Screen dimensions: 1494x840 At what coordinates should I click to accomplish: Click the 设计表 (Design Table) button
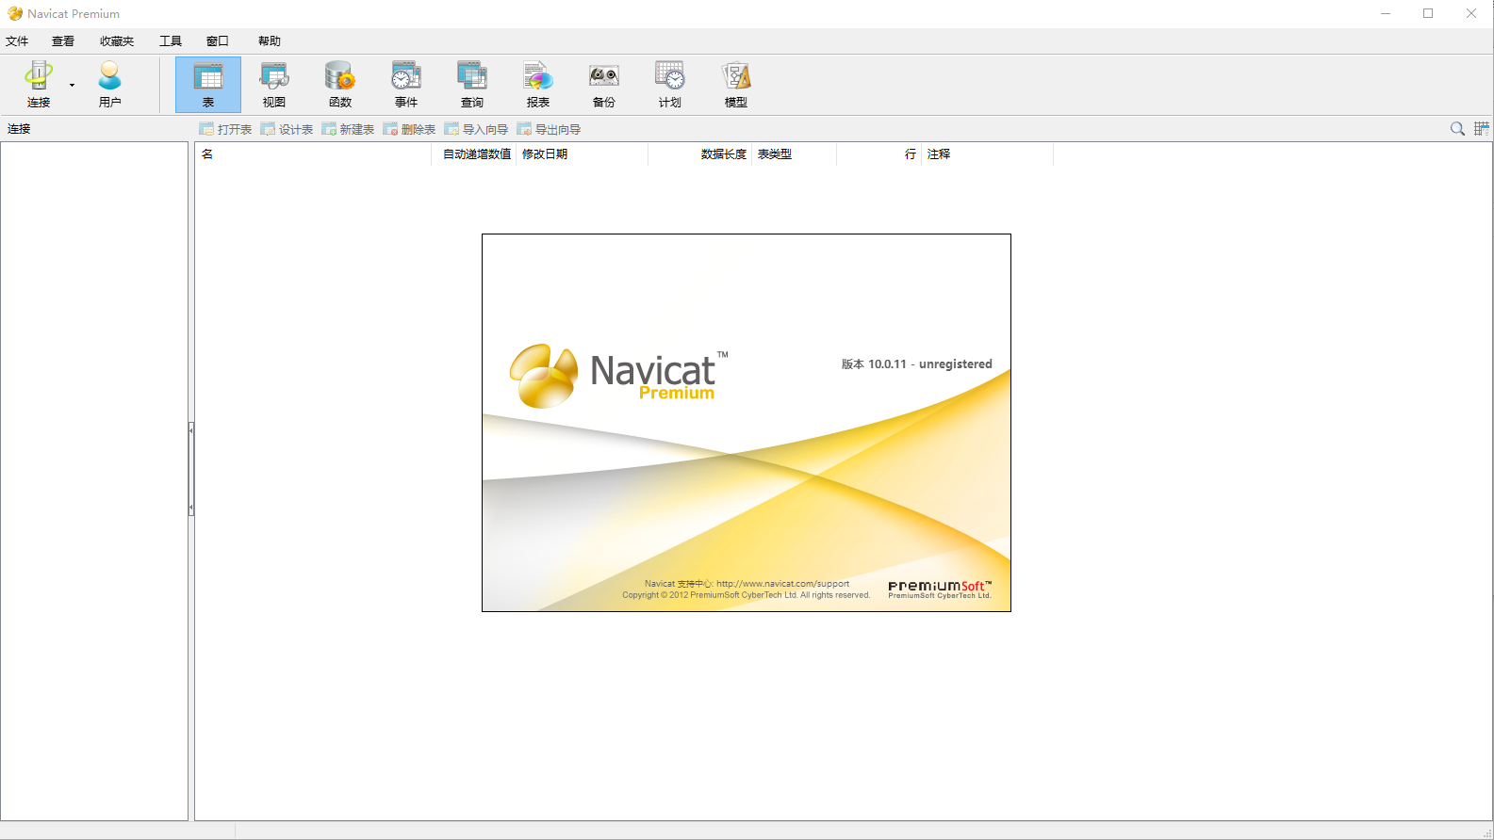pos(287,129)
